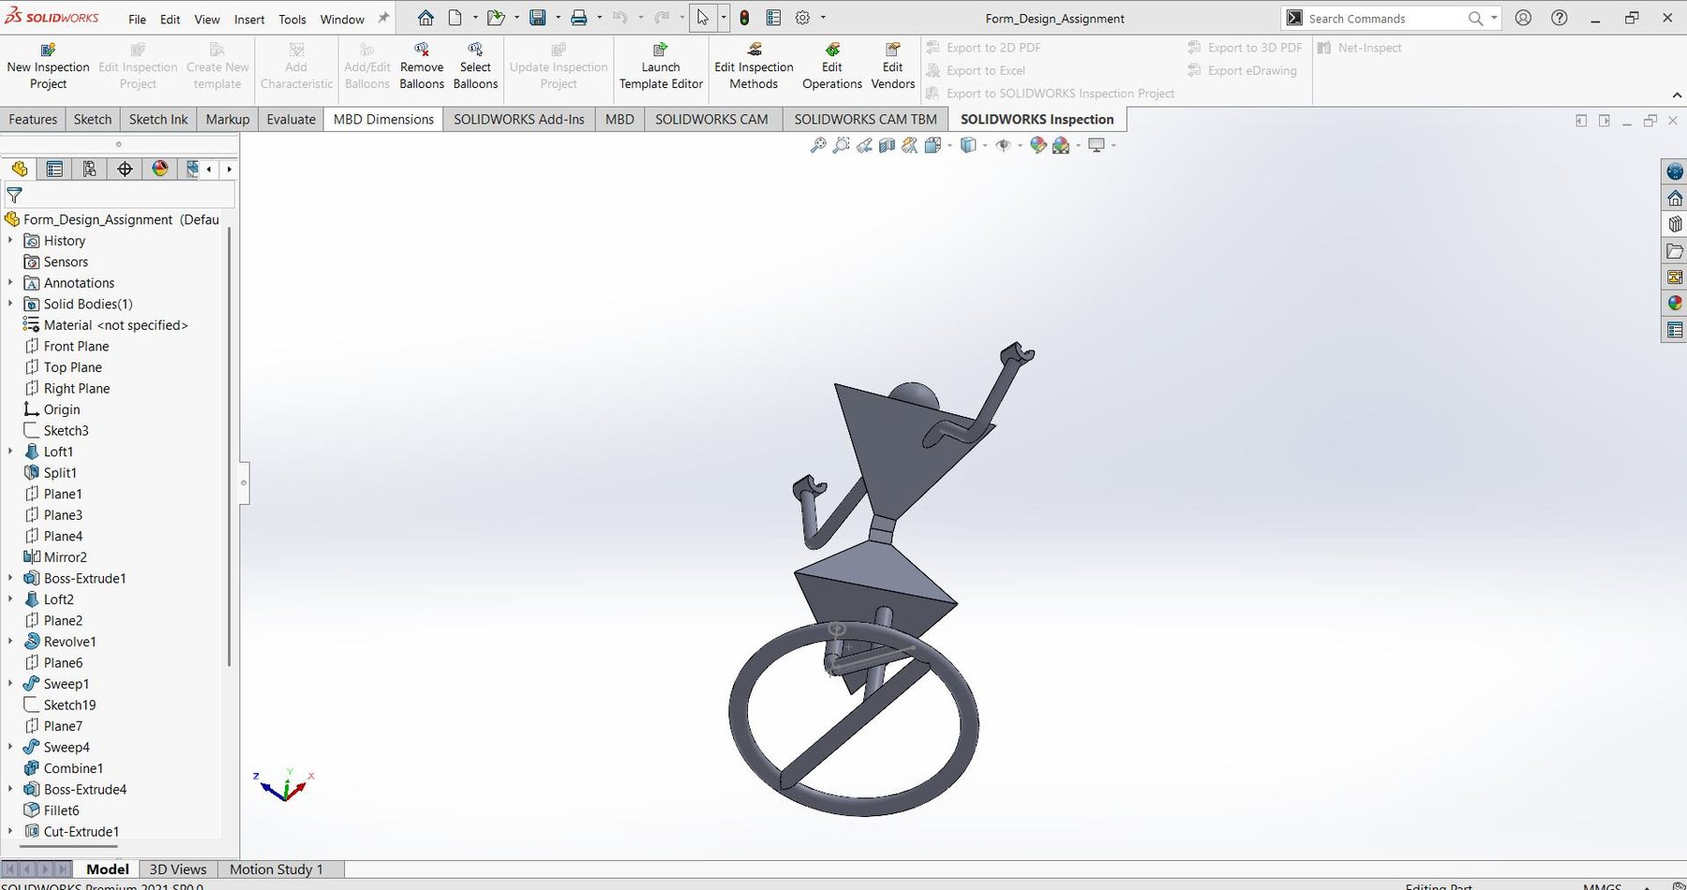Switch to the Features tab
The height and width of the screenshot is (890, 1687).
[x=33, y=119]
